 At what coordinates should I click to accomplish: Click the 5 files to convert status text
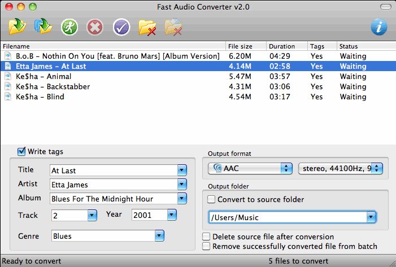click(x=298, y=261)
